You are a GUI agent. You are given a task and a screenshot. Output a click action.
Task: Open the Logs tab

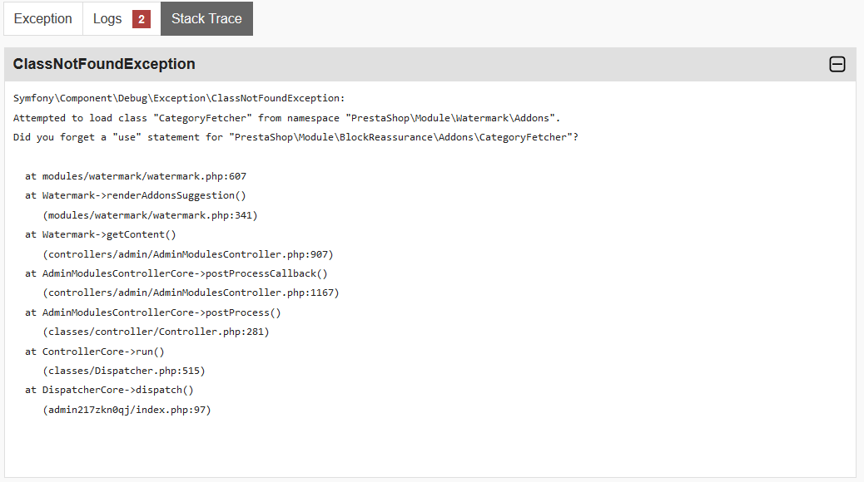click(107, 18)
